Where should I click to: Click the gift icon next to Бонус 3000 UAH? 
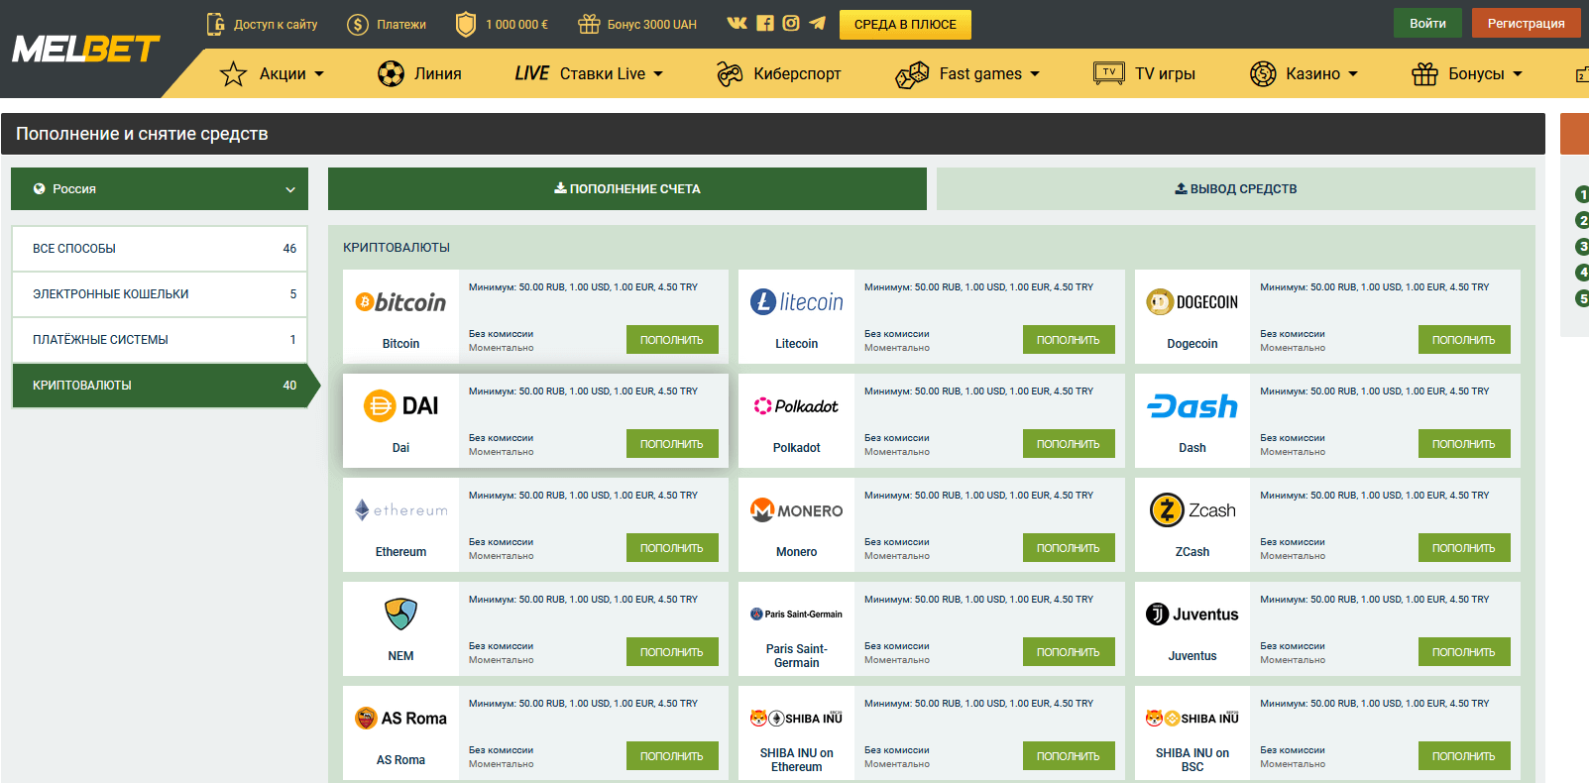(x=589, y=24)
